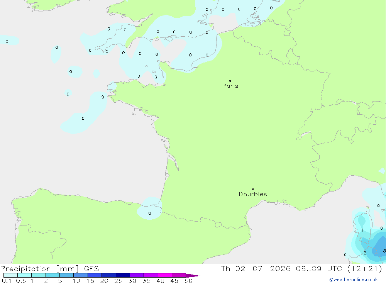Viewport: 386px width, 283px height.
Task: Click the '50' legend scale label
Action: [188, 281]
